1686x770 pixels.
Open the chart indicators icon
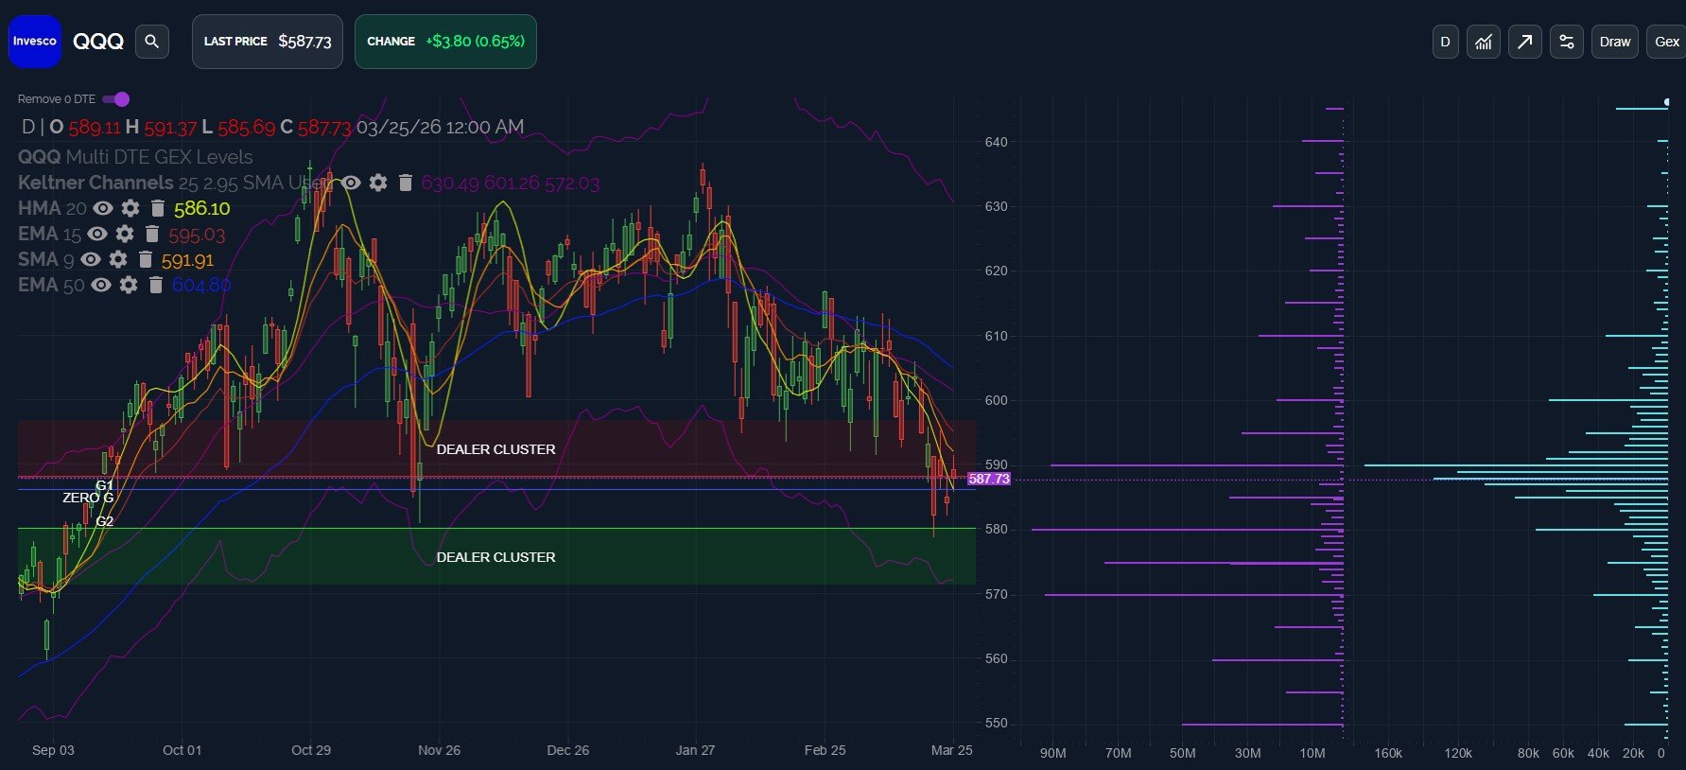tap(1484, 42)
